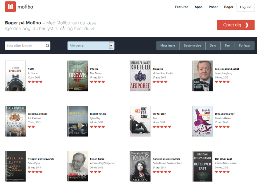The height and width of the screenshot is (189, 257).
Task: Click author Dan Brown
Action: (96, 73)
